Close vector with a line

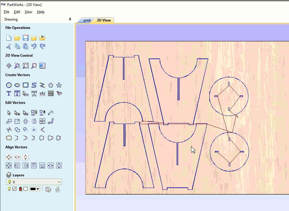pyautogui.click(x=42, y=138)
